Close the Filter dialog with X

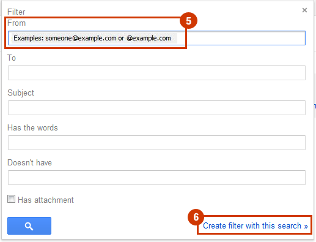click(x=304, y=10)
